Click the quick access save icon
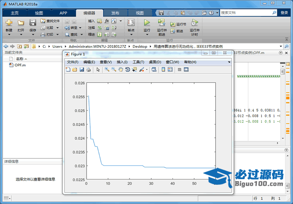 tap(161, 13)
